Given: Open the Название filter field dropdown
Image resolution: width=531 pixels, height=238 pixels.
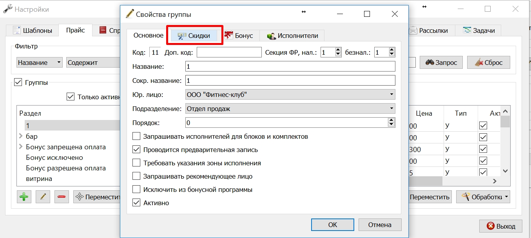Looking at the screenshot, I should (40, 63).
